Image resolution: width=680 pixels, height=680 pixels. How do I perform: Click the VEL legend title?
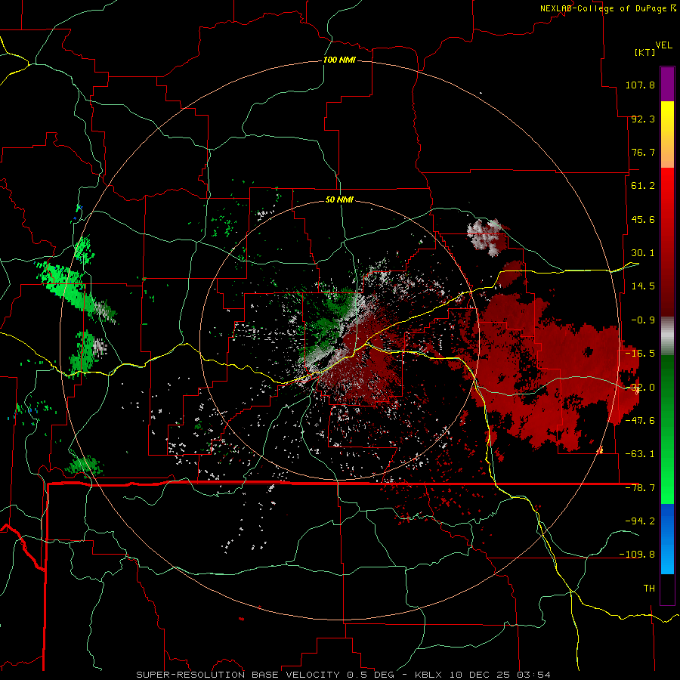[x=663, y=45]
